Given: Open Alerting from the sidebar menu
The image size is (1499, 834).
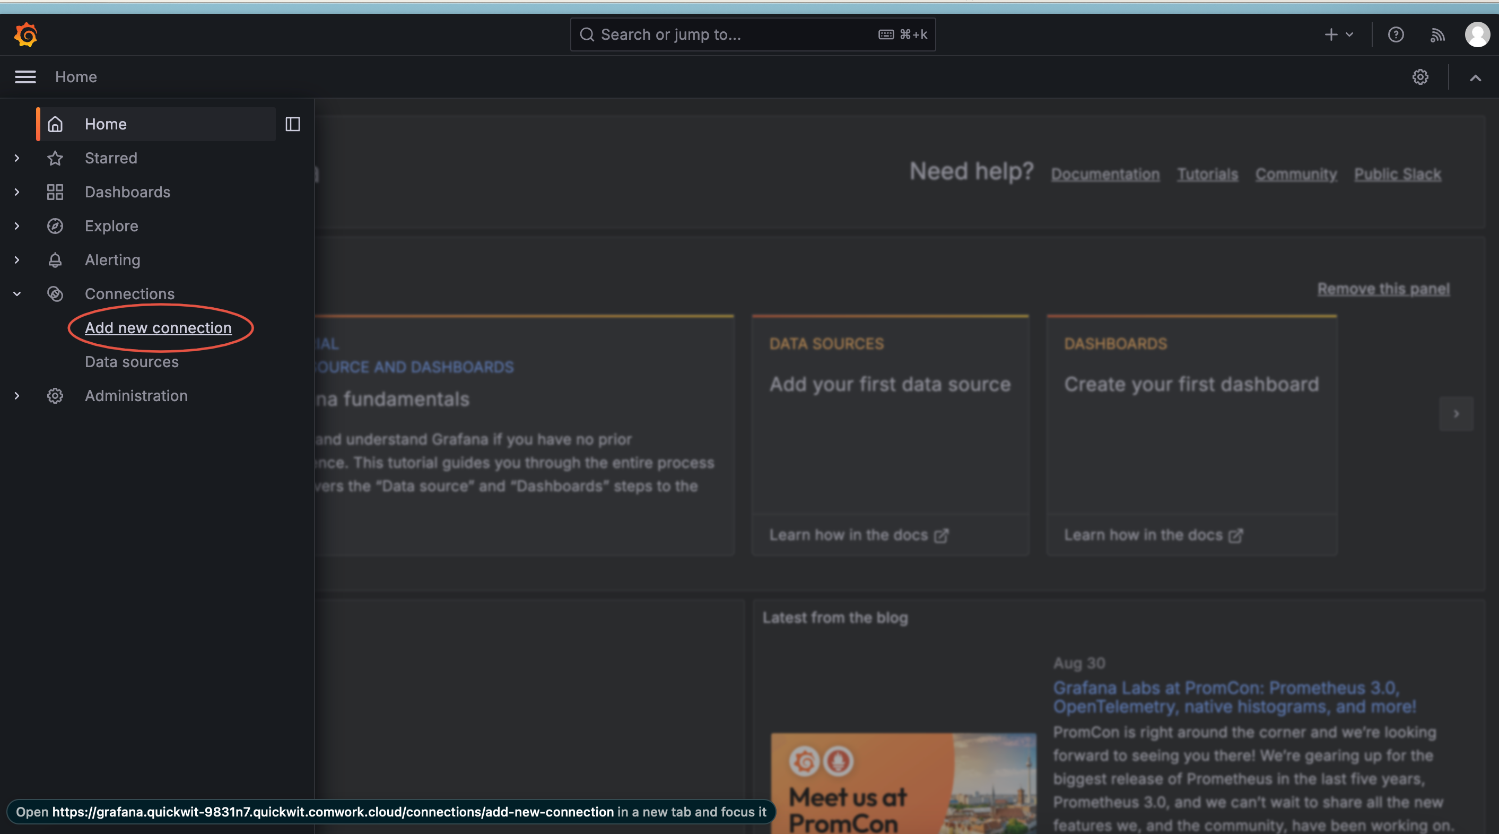Looking at the screenshot, I should [x=112, y=260].
